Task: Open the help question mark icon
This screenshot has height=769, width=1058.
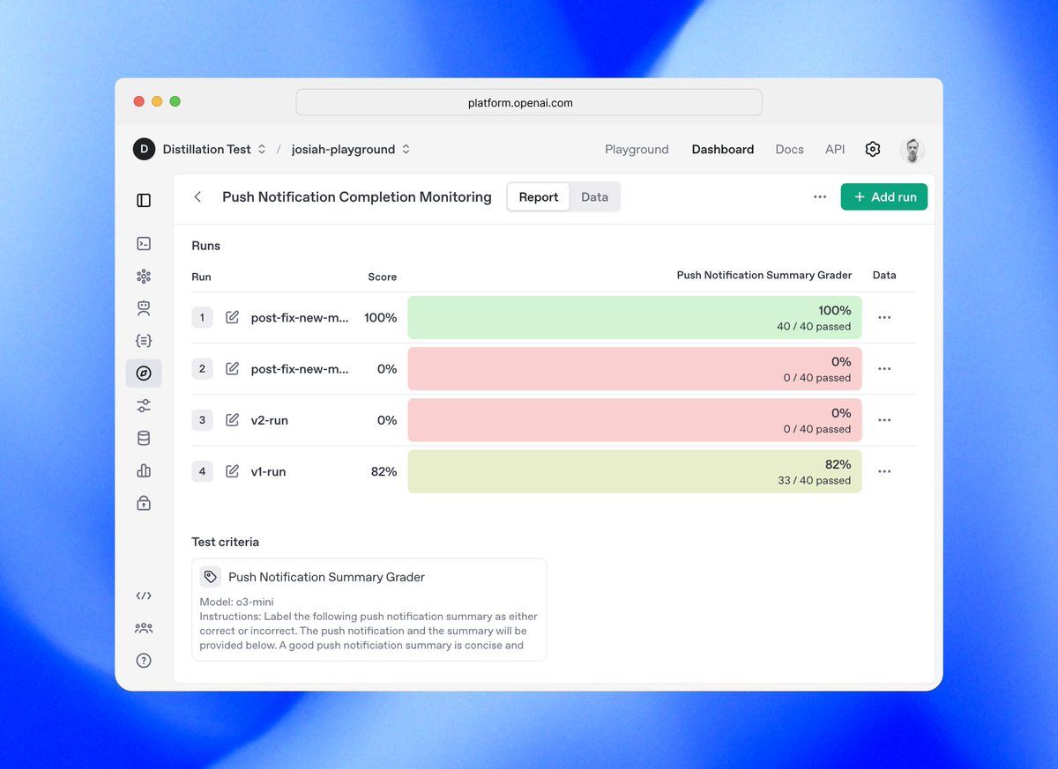Action: [144, 661]
